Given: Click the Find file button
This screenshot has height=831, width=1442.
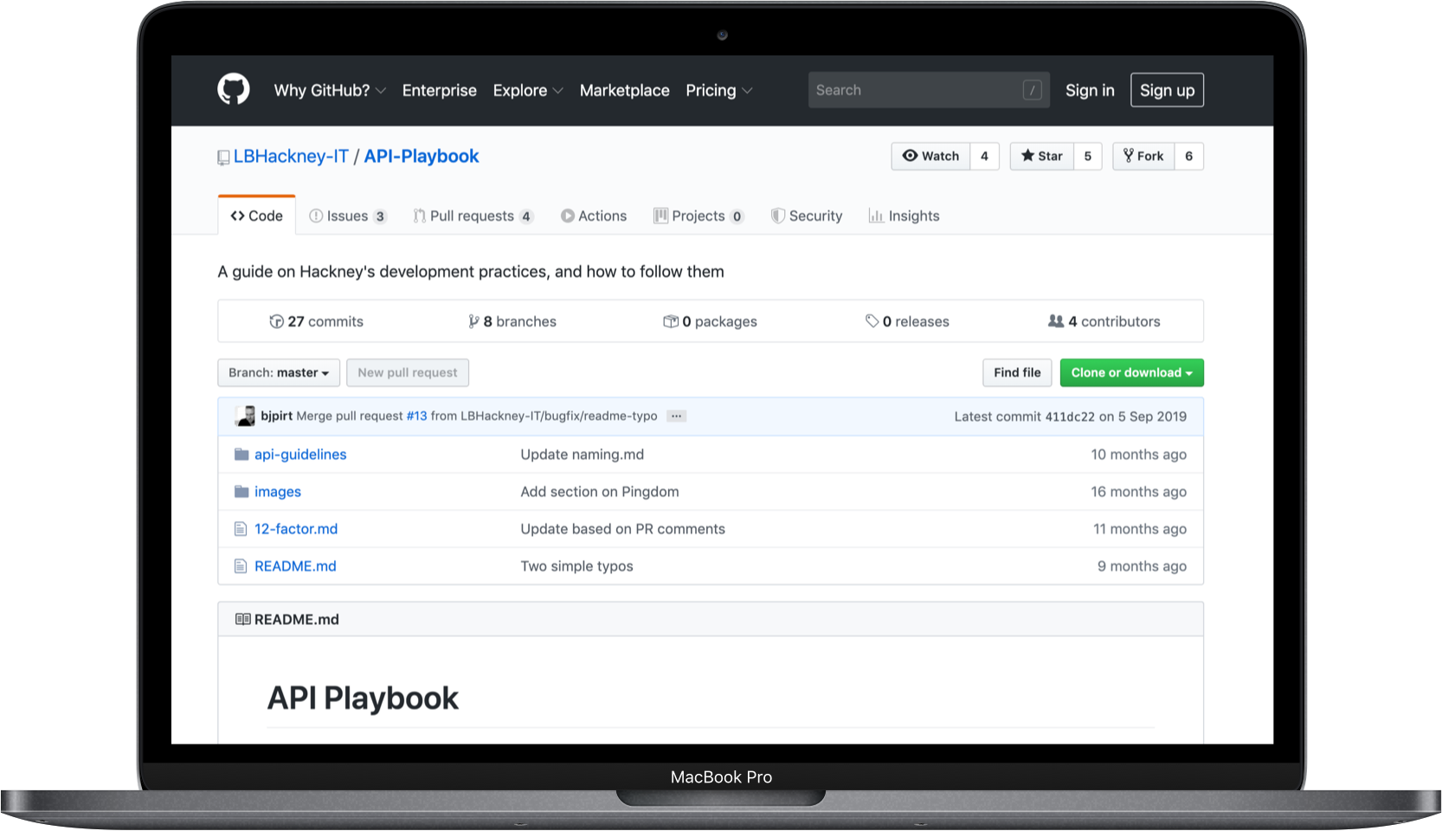Looking at the screenshot, I should [x=1017, y=373].
